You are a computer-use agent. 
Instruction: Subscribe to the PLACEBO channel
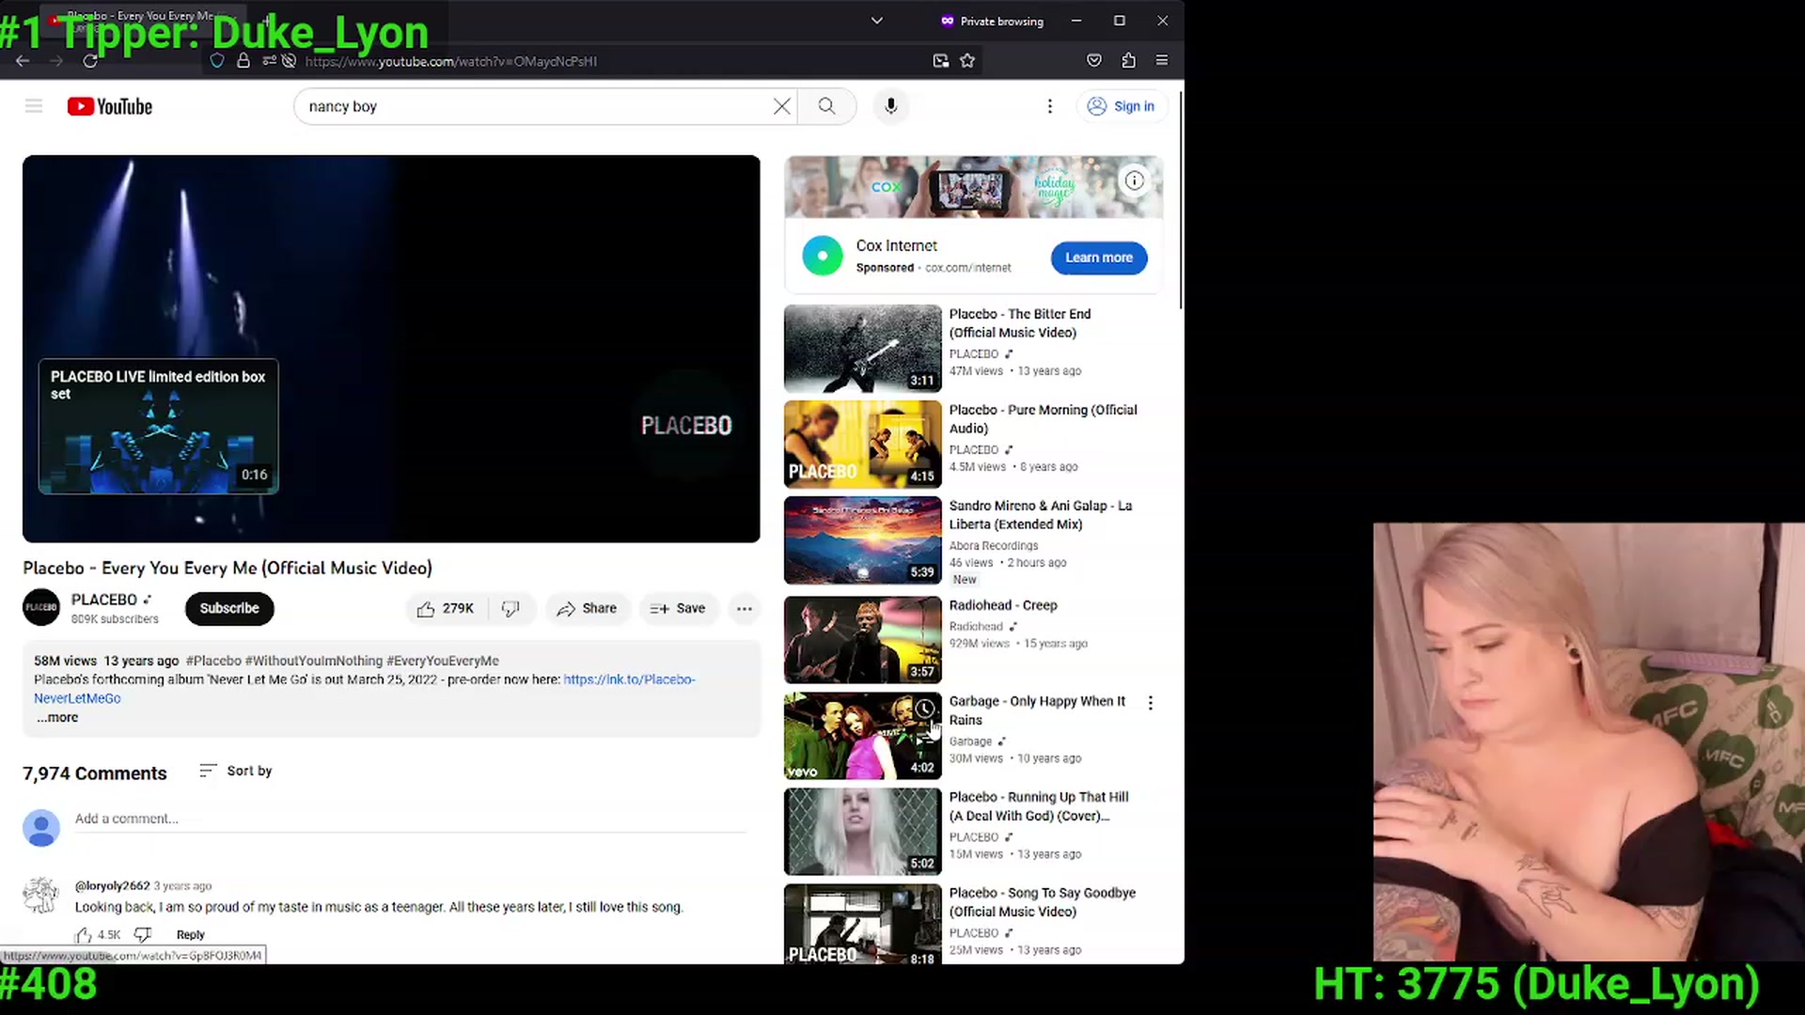(x=229, y=608)
